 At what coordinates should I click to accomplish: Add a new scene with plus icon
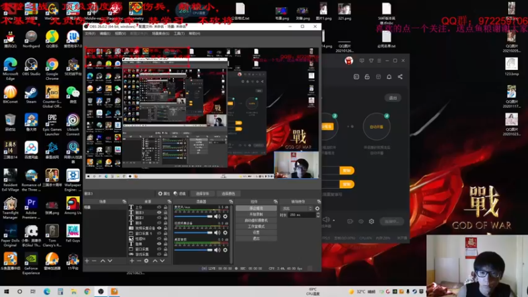(x=87, y=261)
